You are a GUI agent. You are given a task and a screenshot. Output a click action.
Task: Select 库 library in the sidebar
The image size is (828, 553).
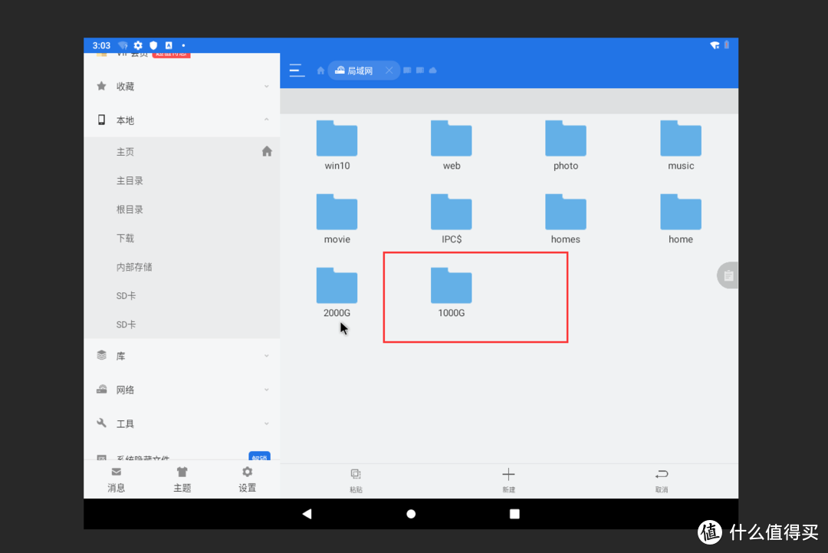(x=182, y=356)
